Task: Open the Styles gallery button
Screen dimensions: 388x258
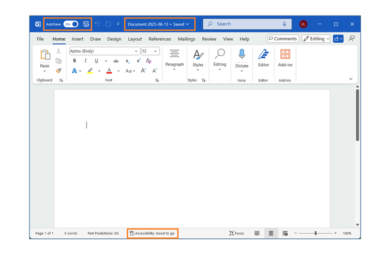Action: pyautogui.click(x=198, y=60)
